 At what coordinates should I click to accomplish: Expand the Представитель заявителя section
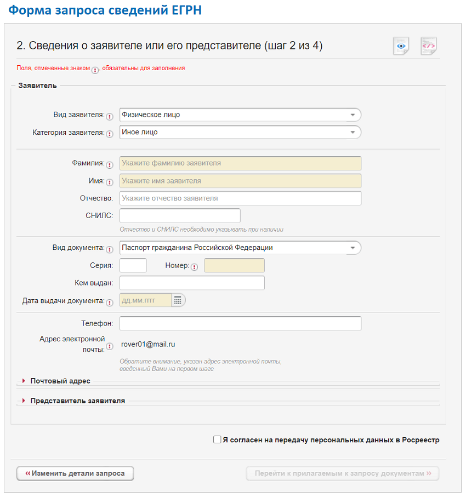(77, 401)
